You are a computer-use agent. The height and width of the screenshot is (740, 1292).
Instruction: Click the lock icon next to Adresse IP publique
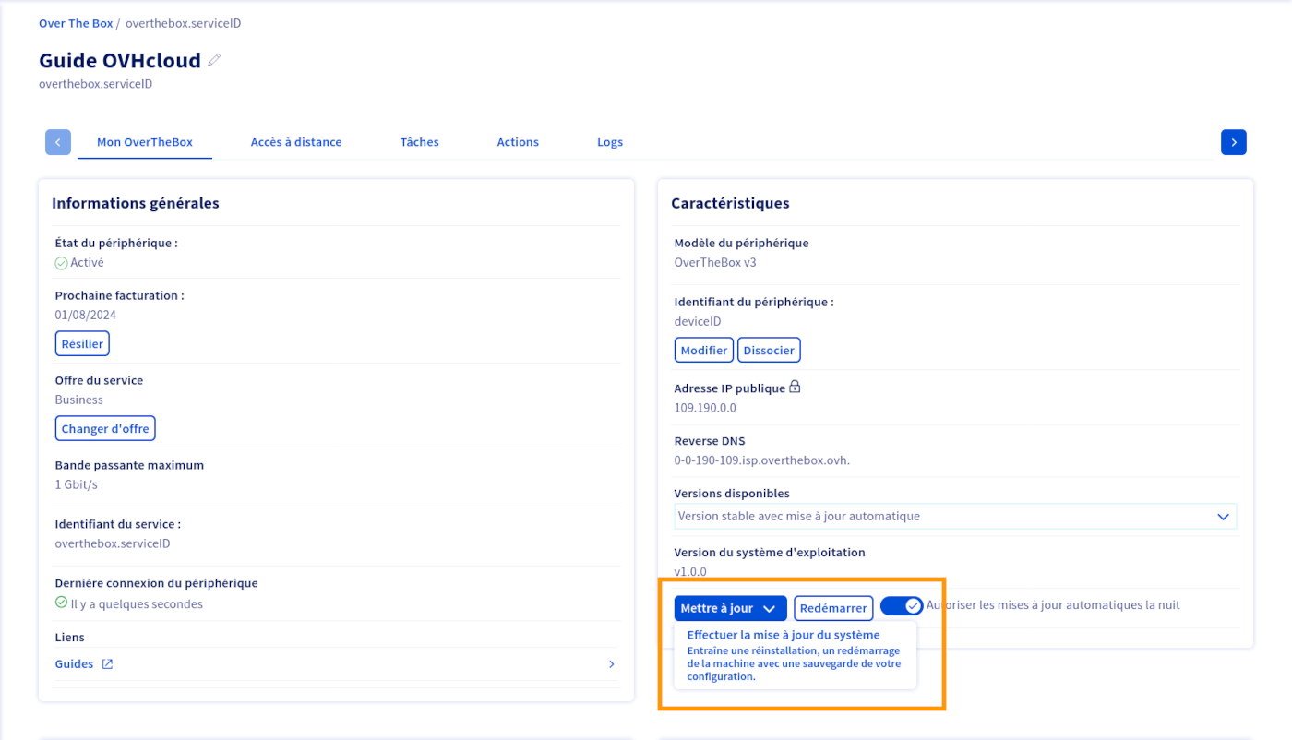795,388
